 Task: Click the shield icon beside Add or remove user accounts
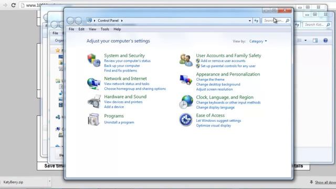pos(198,61)
